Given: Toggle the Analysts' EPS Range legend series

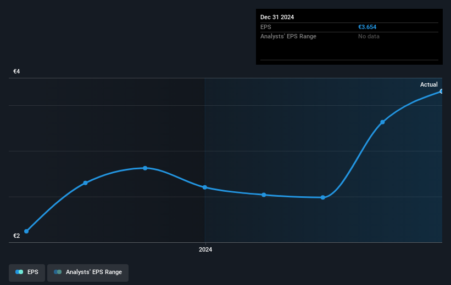Looking at the screenshot, I should 88,272.
